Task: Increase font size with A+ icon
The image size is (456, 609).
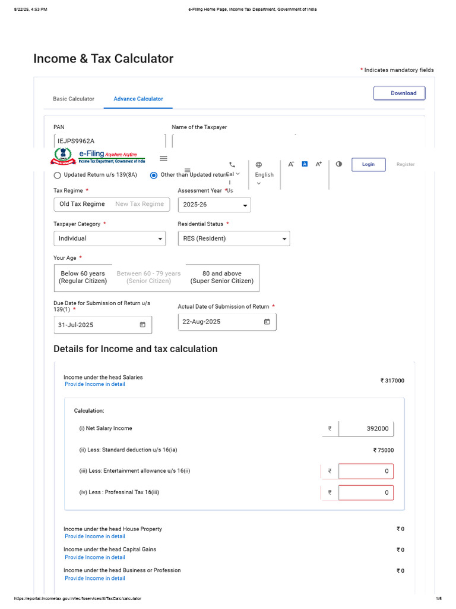Action: 318,164
